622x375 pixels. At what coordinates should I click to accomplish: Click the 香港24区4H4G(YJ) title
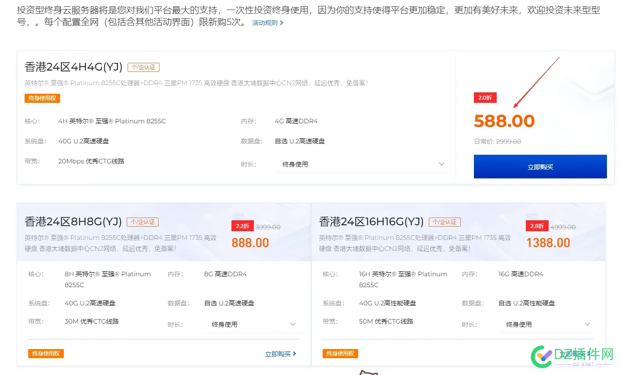pos(74,67)
